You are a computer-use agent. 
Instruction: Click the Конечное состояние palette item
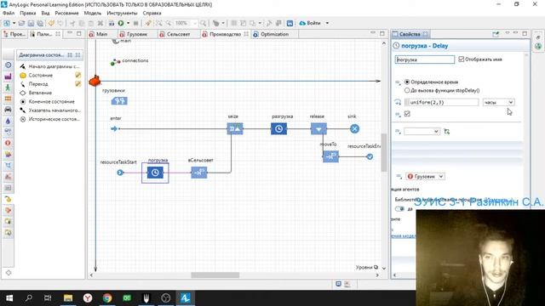(51, 102)
